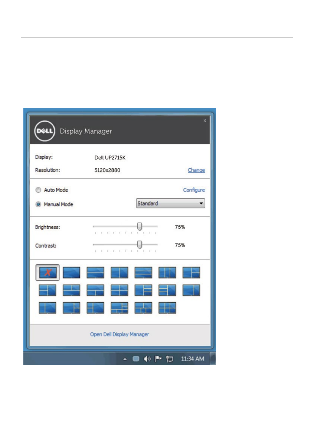Click the Dell logo in header
Image resolution: width=314 pixels, height=446 pixels.
(x=44, y=131)
